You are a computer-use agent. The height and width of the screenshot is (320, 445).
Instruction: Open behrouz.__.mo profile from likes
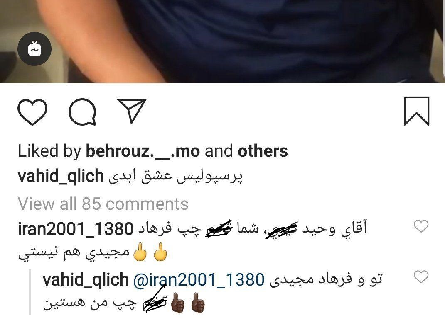click(143, 151)
